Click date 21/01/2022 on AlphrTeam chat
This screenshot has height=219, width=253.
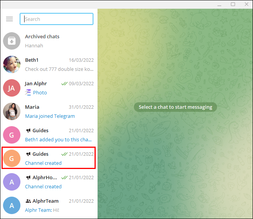coord(81,201)
